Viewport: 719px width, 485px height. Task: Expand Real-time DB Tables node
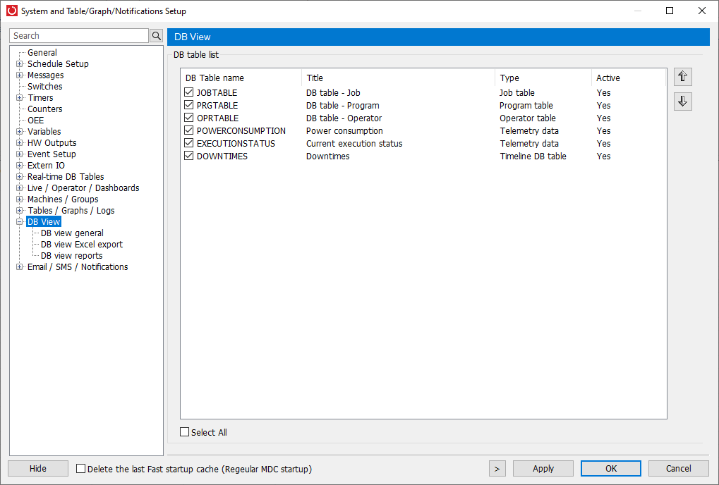tap(19, 177)
